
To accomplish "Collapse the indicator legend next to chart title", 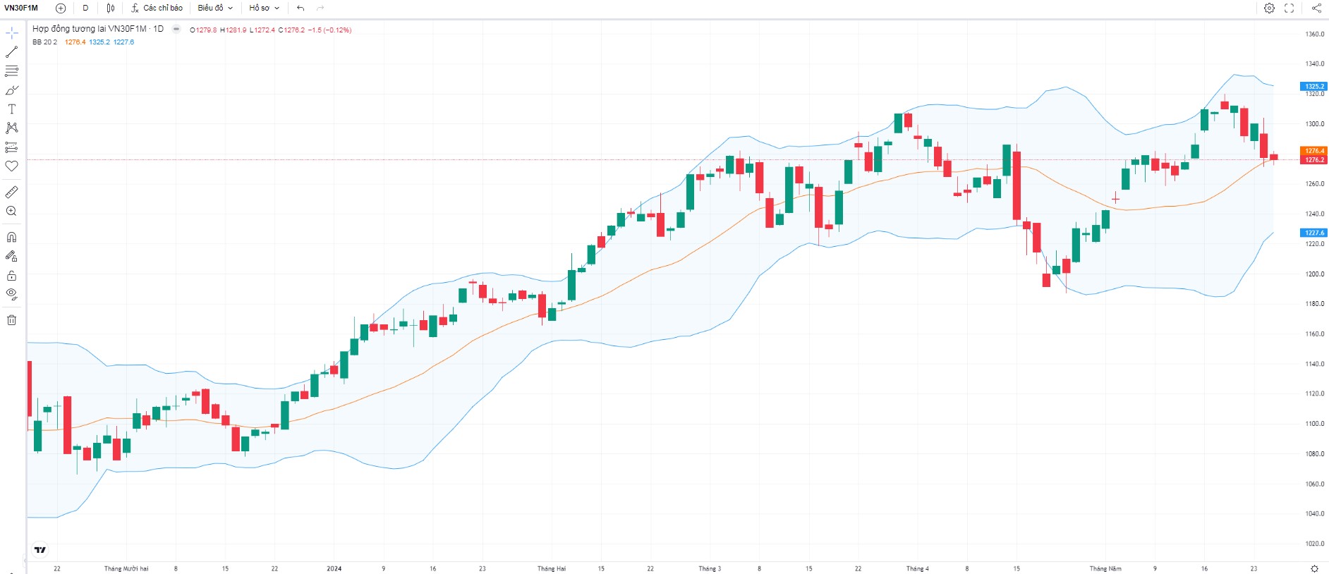I will click(176, 29).
